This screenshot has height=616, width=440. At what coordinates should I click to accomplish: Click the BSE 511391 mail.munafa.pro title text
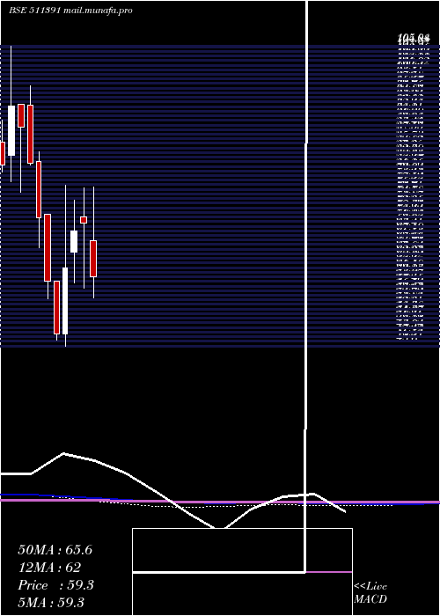70,11
